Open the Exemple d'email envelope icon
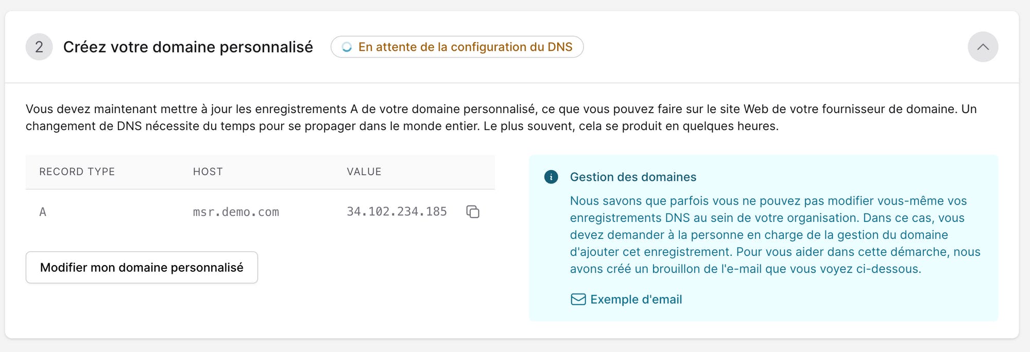The image size is (1030, 352). click(x=578, y=300)
